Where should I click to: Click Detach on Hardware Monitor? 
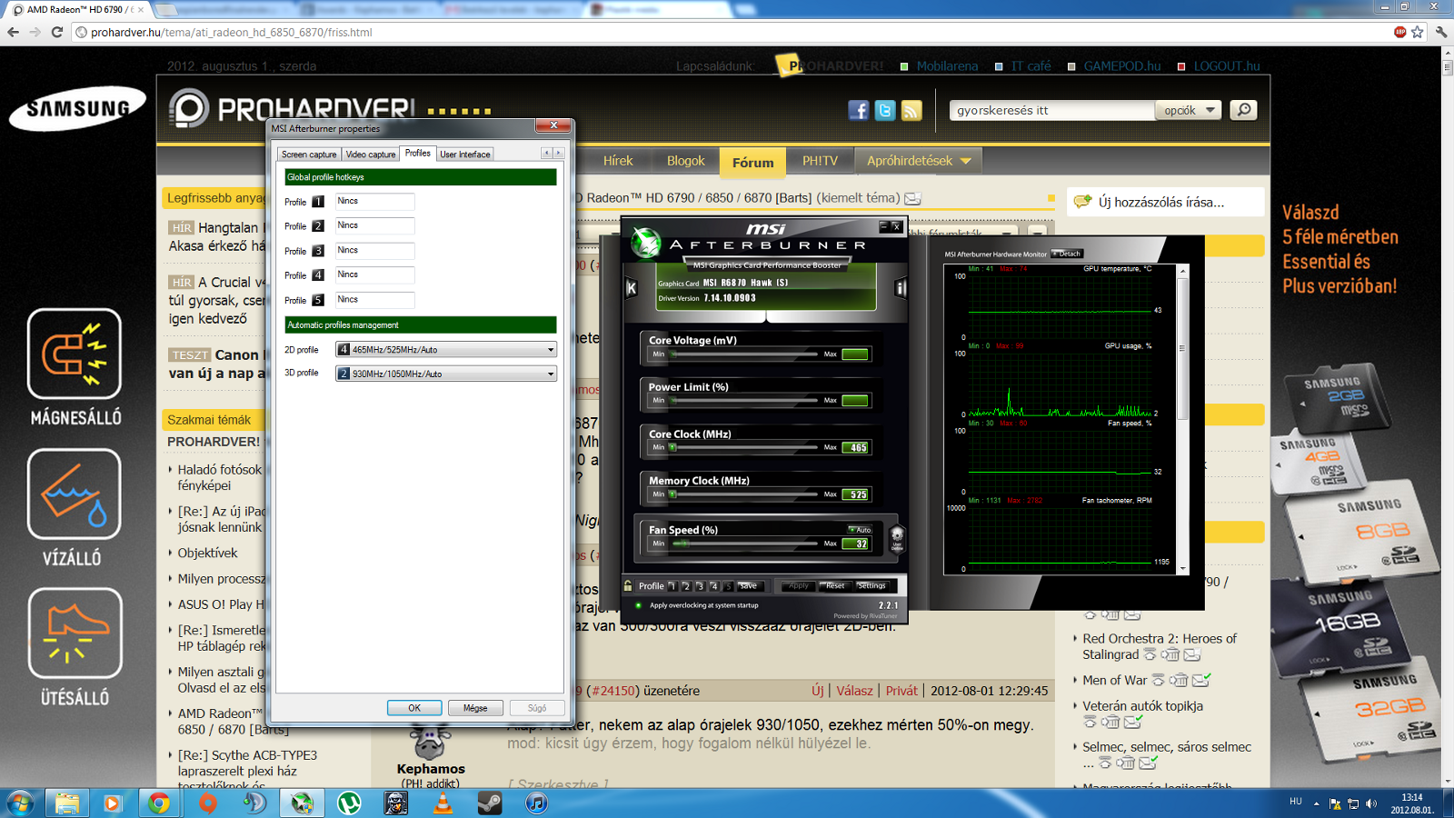pyautogui.click(x=1067, y=254)
